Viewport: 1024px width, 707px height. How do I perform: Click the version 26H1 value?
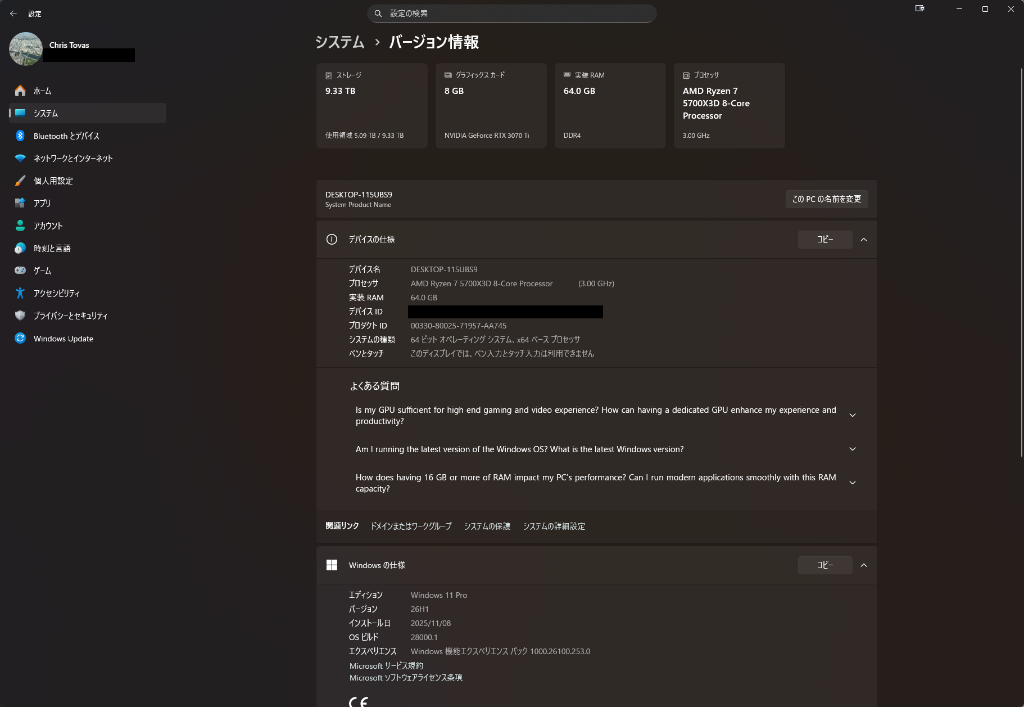pyautogui.click(x=420, y=609)
